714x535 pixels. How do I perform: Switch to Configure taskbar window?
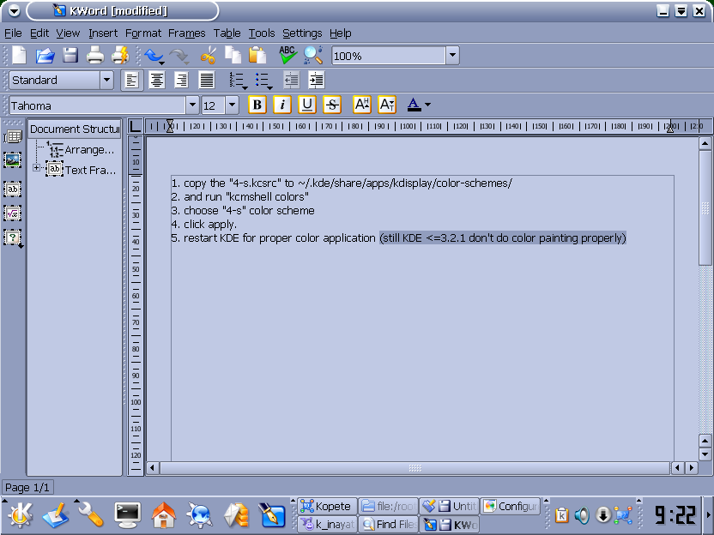click(x=511, y=506)
